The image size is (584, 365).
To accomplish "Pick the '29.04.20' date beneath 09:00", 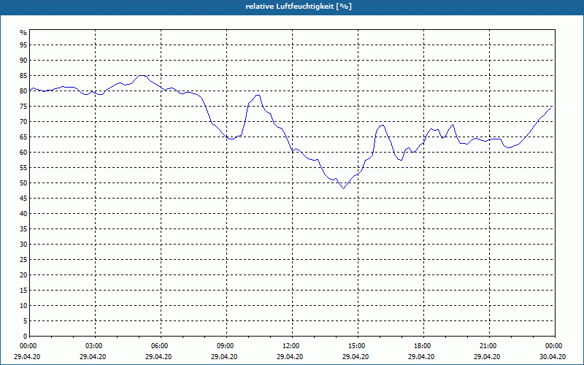I will 224,357.
